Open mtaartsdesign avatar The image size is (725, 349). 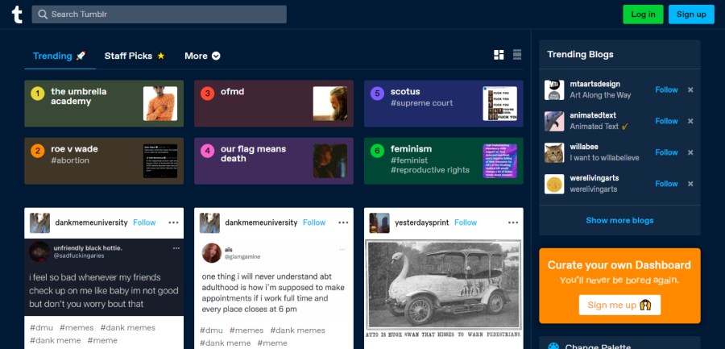click(554, 89)
